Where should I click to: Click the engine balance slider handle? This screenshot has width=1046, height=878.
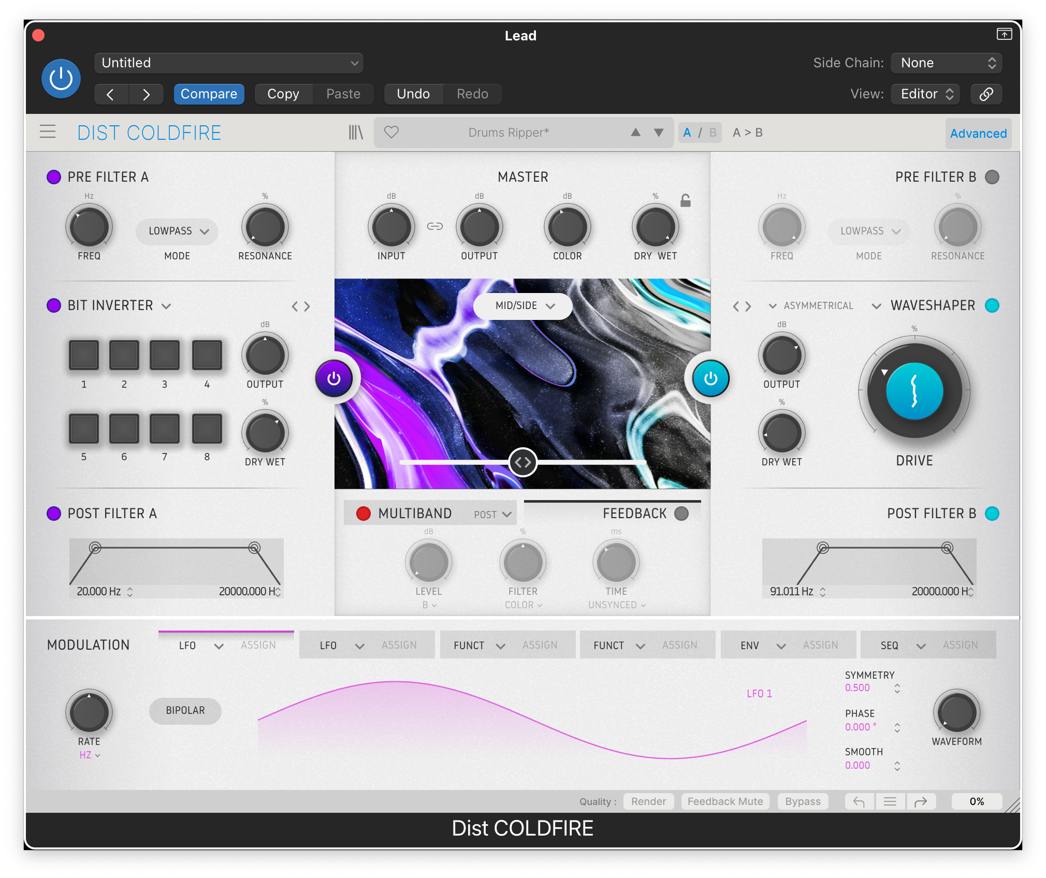click(x=522, y=462)
